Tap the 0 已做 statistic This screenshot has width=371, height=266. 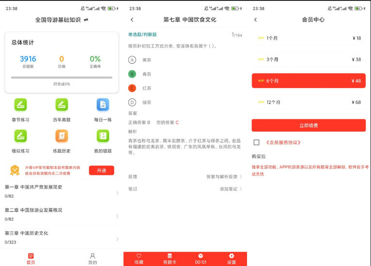[x=62, y=61]
